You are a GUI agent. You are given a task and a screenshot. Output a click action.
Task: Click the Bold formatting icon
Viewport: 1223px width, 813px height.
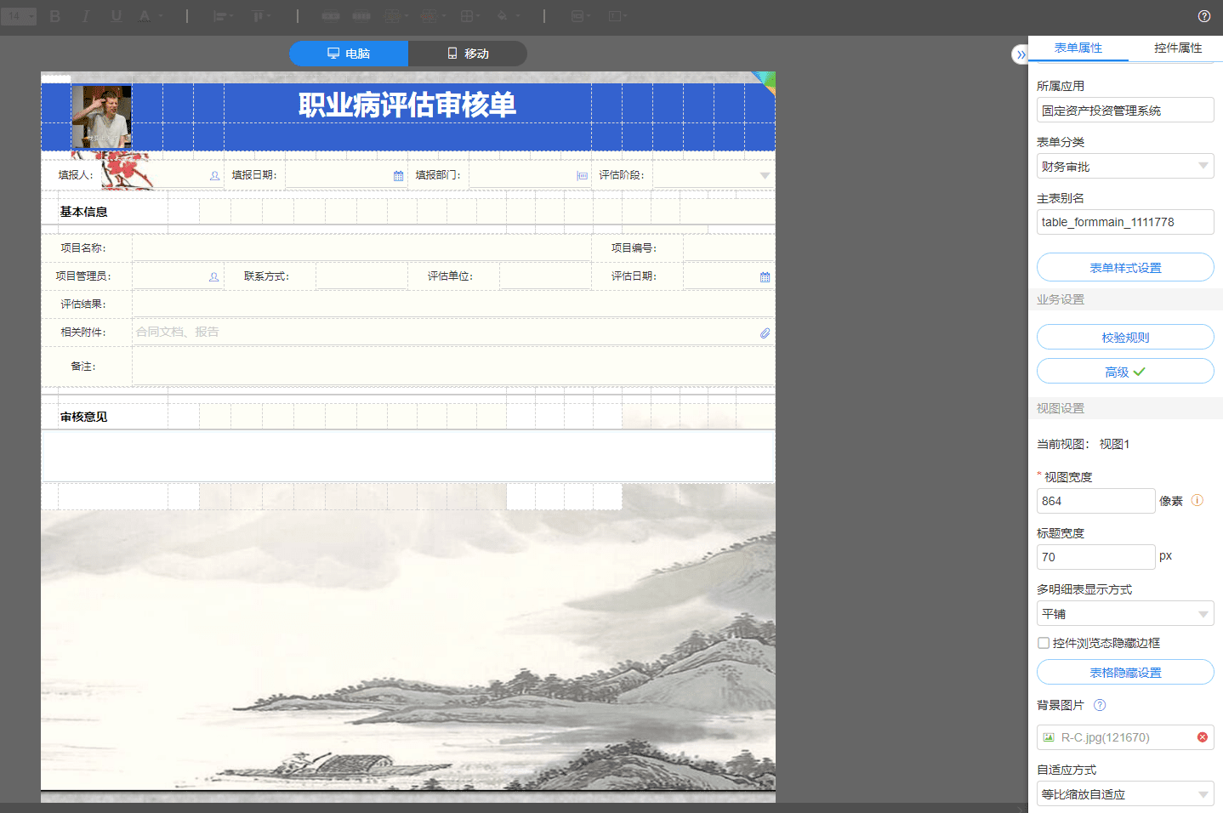point(55,16)
